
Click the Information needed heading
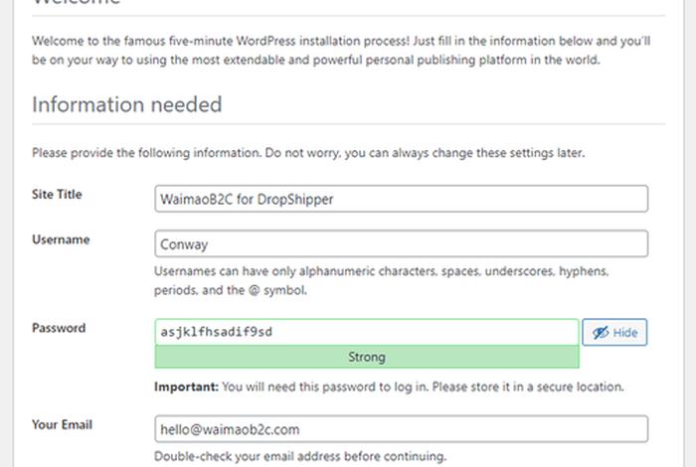pos(127,105)
